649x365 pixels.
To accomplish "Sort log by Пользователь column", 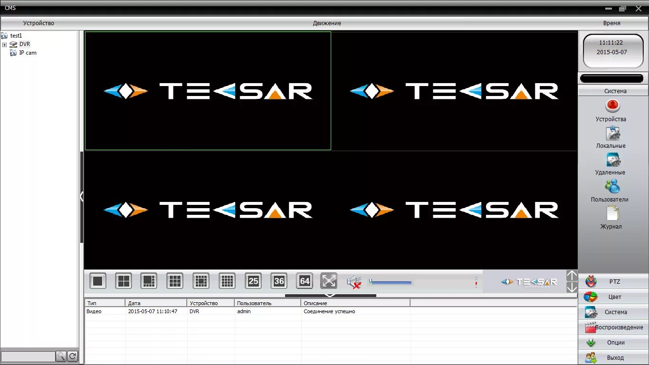I will (x=268, y=303).
